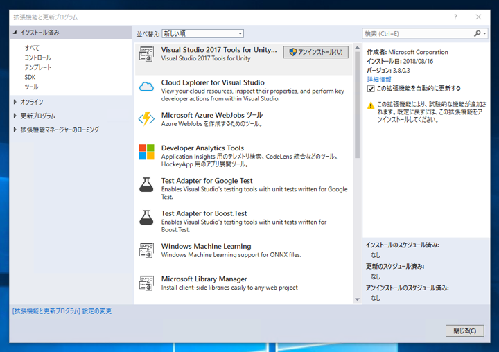This screenshot has height=352, width=499.
Task: Click the Cloud Explorer cloud icon
Action: [x=146, y=87]
